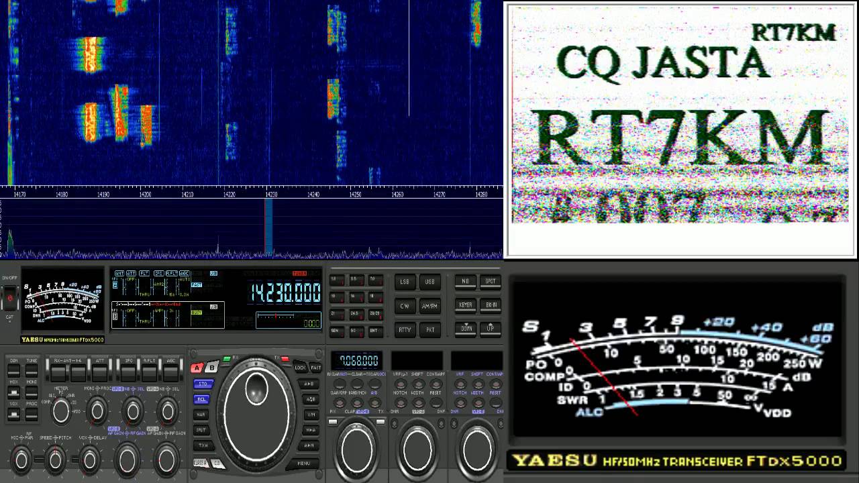Image resolution: width=859 pixels, height=483 pixels.
Task: Click the RT7KM SSTV received image
Action: click(680, 113)
